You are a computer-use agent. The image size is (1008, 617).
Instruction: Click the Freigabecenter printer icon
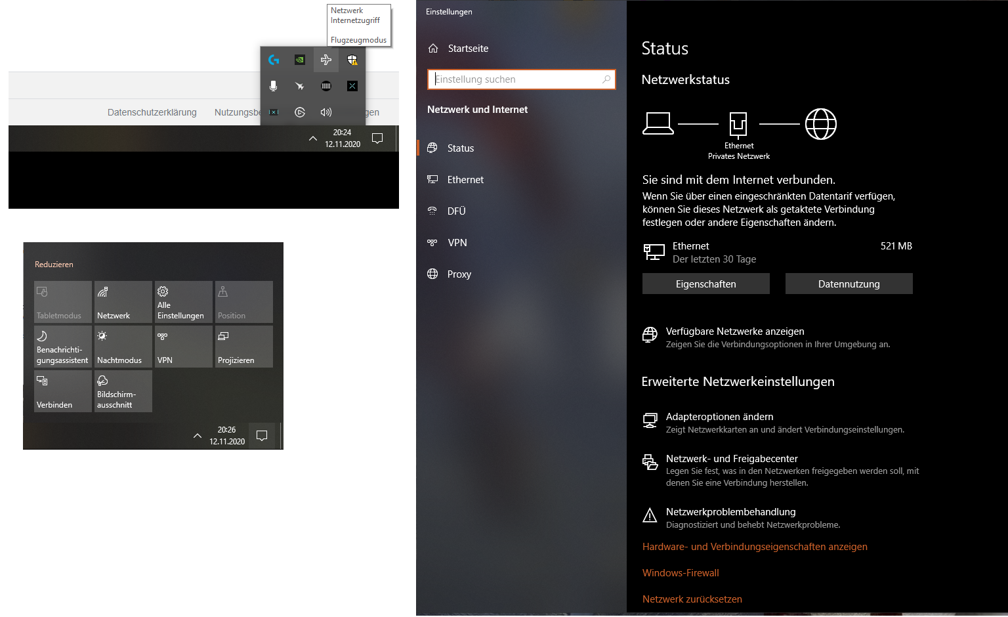click(x=650, y=462)
